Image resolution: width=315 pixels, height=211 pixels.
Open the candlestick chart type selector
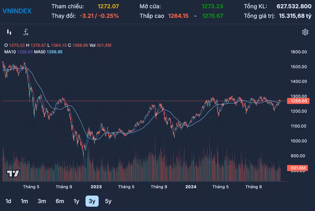[x=9, y=32]
